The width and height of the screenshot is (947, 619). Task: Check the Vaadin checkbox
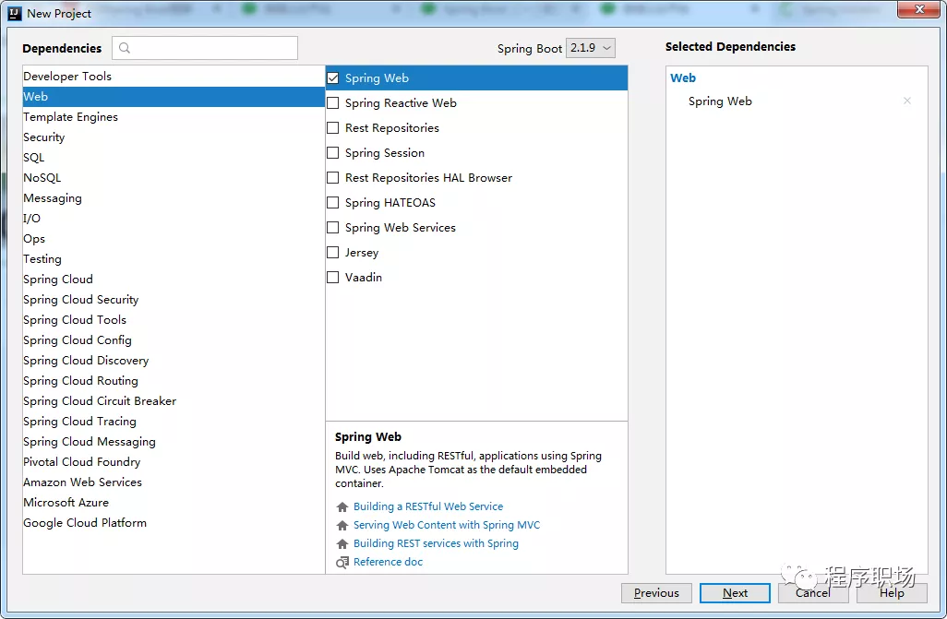(333, 277)
